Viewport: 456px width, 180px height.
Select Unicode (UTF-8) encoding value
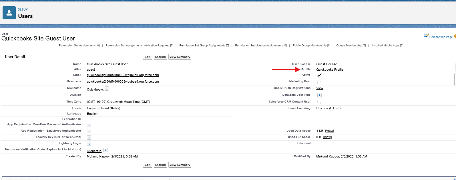[x=328, y=109]
